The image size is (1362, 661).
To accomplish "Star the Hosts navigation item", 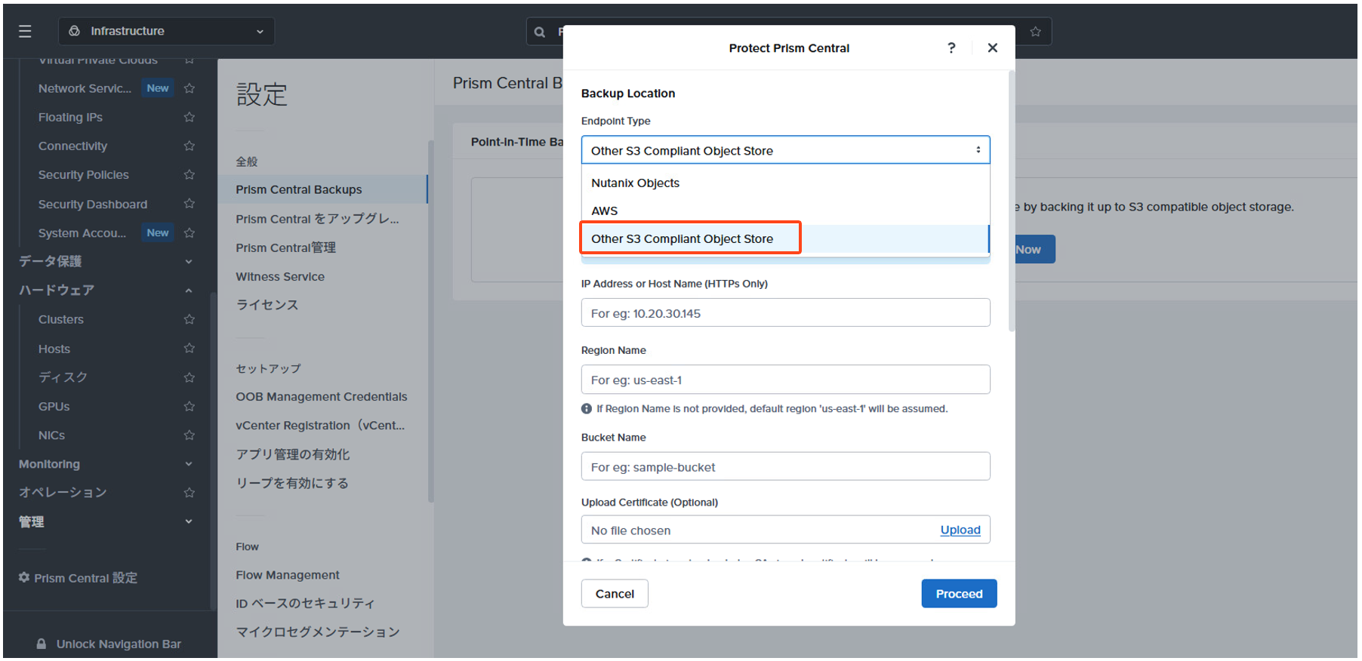I will tap(190, 349).
